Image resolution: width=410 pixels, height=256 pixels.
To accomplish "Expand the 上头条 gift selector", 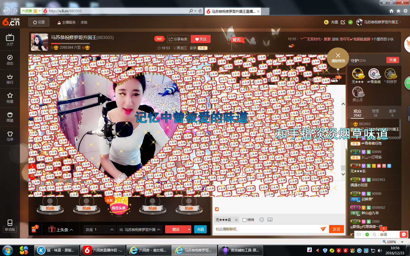I will (x=61, y=230).
